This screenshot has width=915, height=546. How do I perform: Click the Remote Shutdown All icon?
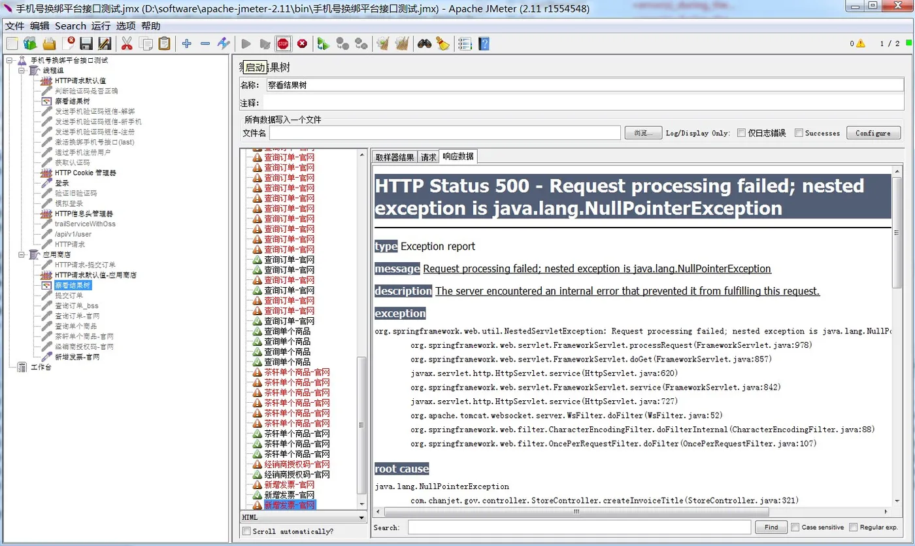tap(361, 44)
